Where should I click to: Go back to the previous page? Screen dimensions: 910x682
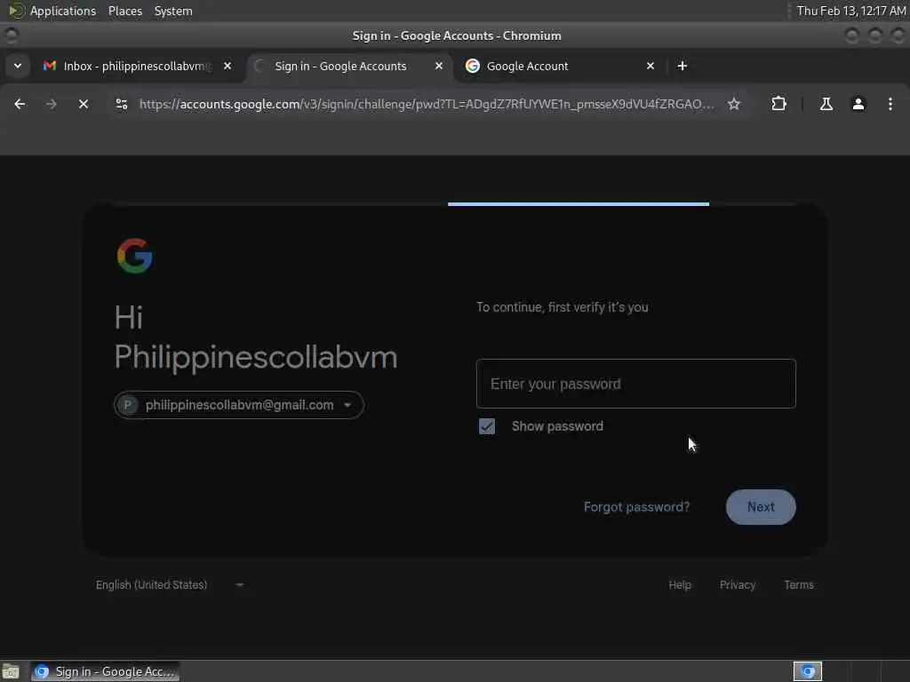point(20,104)
